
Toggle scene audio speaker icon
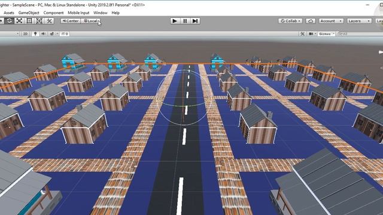tap(43, 34)
